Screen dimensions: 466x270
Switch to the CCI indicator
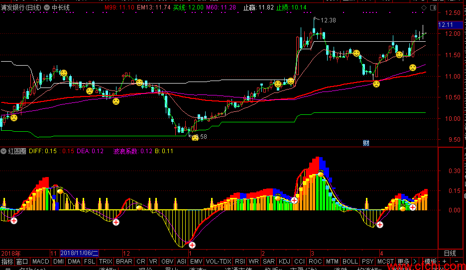299,262
